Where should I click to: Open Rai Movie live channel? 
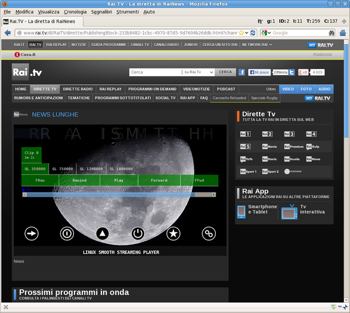[x=270, y=147]
